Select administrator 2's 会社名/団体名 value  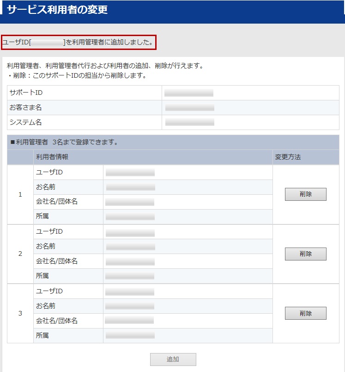tap(130, 261)
